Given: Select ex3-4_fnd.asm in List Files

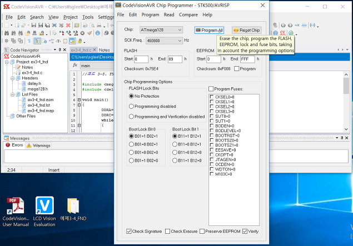Looking at the screenshot, I should pyautogui.click(x=41, y=99).
